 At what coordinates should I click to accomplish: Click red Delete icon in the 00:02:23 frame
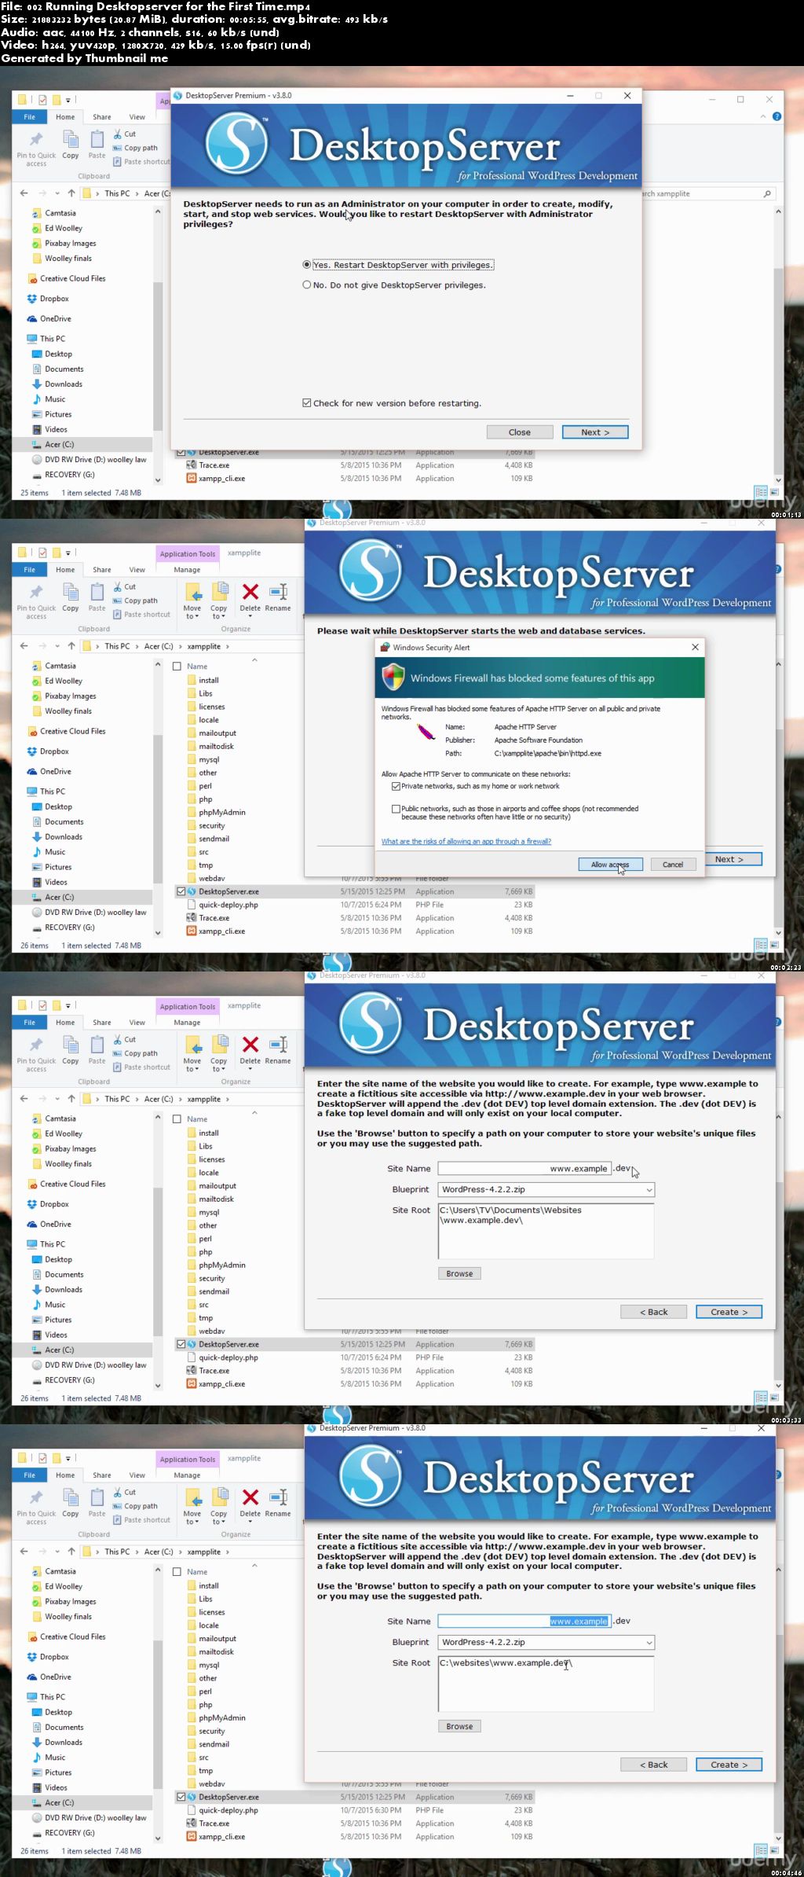[x=250, y=592]
